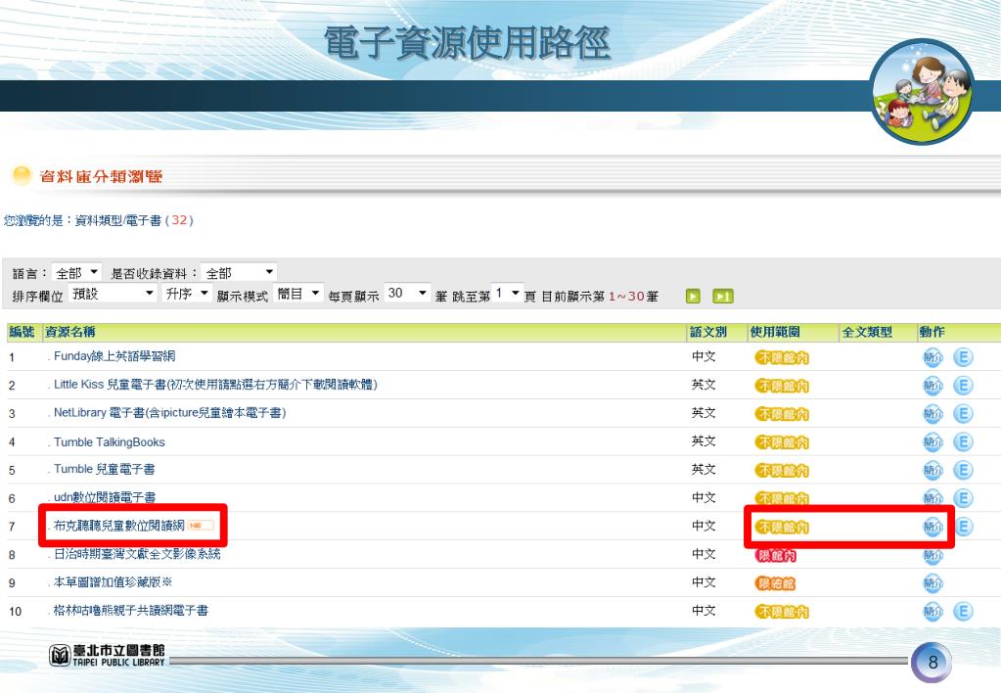This screenshot has height=693, width=1001.
Task: Click 限總館 badge for 本草圖譜 row
Action: (775, 583)
